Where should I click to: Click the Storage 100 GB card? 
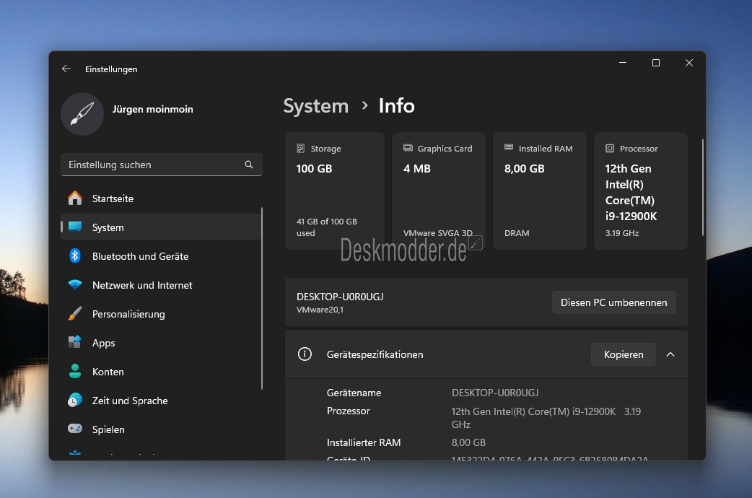pos(335,191)
